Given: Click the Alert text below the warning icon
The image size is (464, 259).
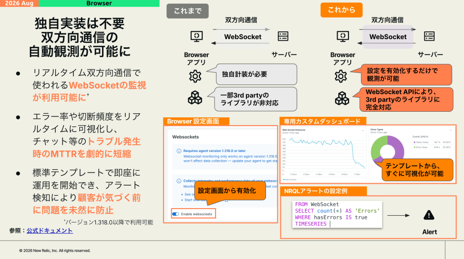Looking at the screenshot, I should tap(429, 232).
